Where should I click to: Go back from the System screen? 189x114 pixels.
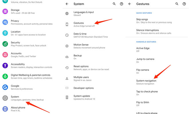tap(67, 4)
